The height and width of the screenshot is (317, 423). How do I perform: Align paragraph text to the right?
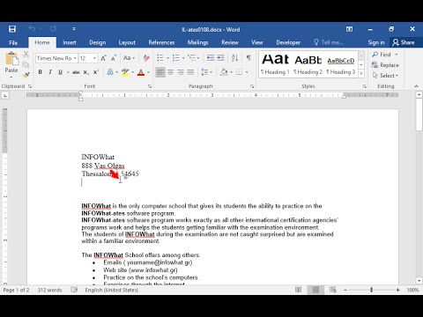click(x=181, y=72)
